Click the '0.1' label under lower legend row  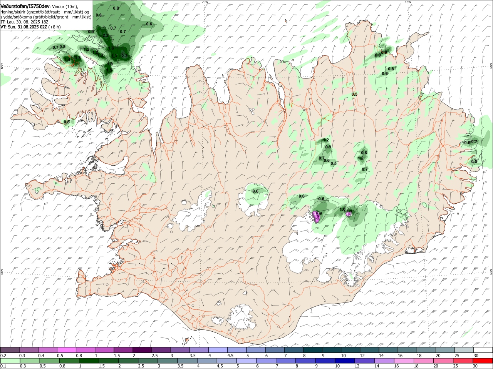3,366
